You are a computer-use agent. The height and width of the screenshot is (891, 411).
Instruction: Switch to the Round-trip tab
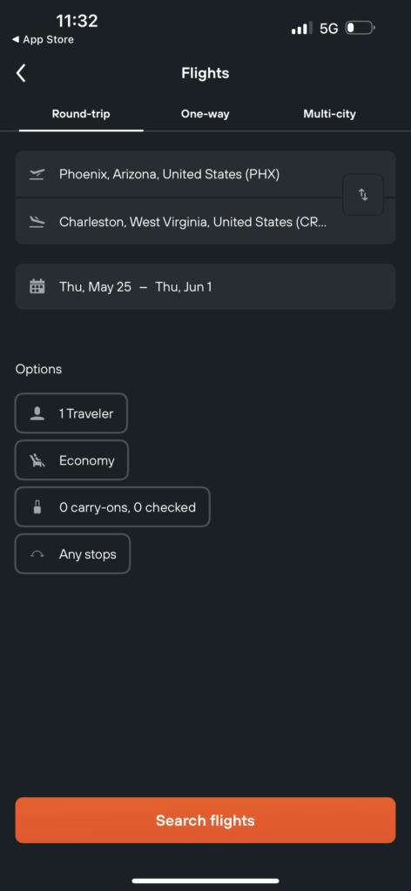[x=81, y=114]
